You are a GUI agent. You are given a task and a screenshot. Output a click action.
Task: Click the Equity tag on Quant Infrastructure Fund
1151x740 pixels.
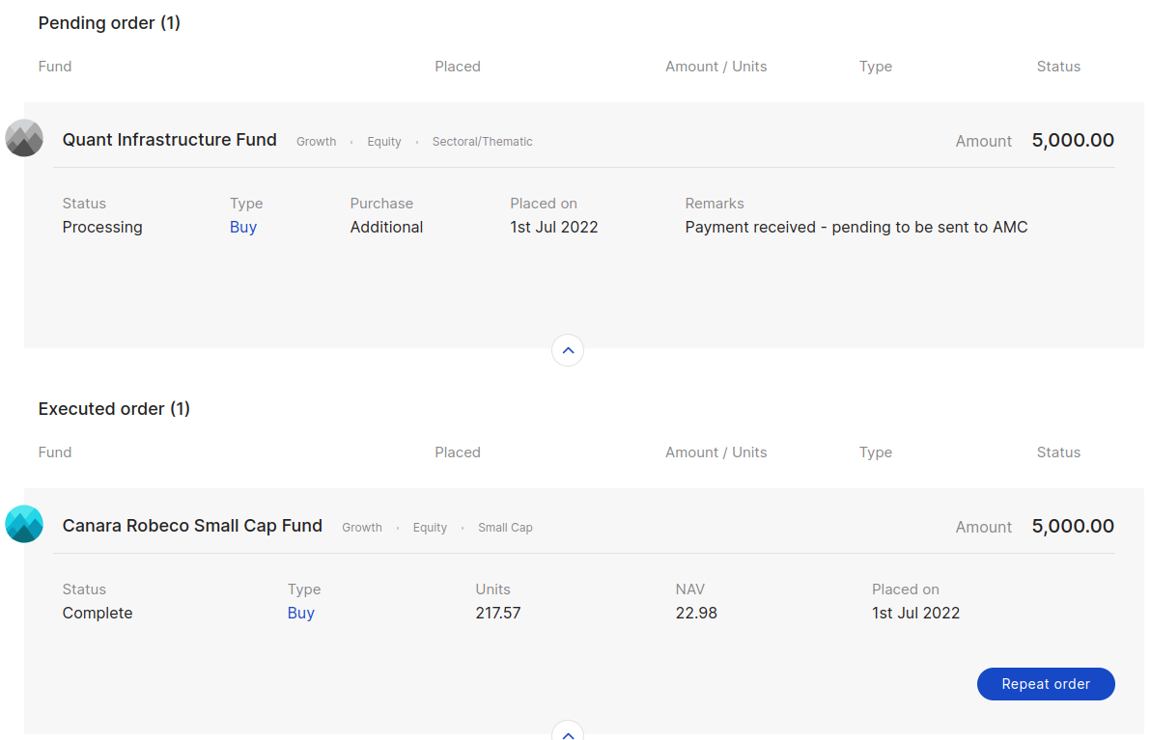tap(384, 142)
